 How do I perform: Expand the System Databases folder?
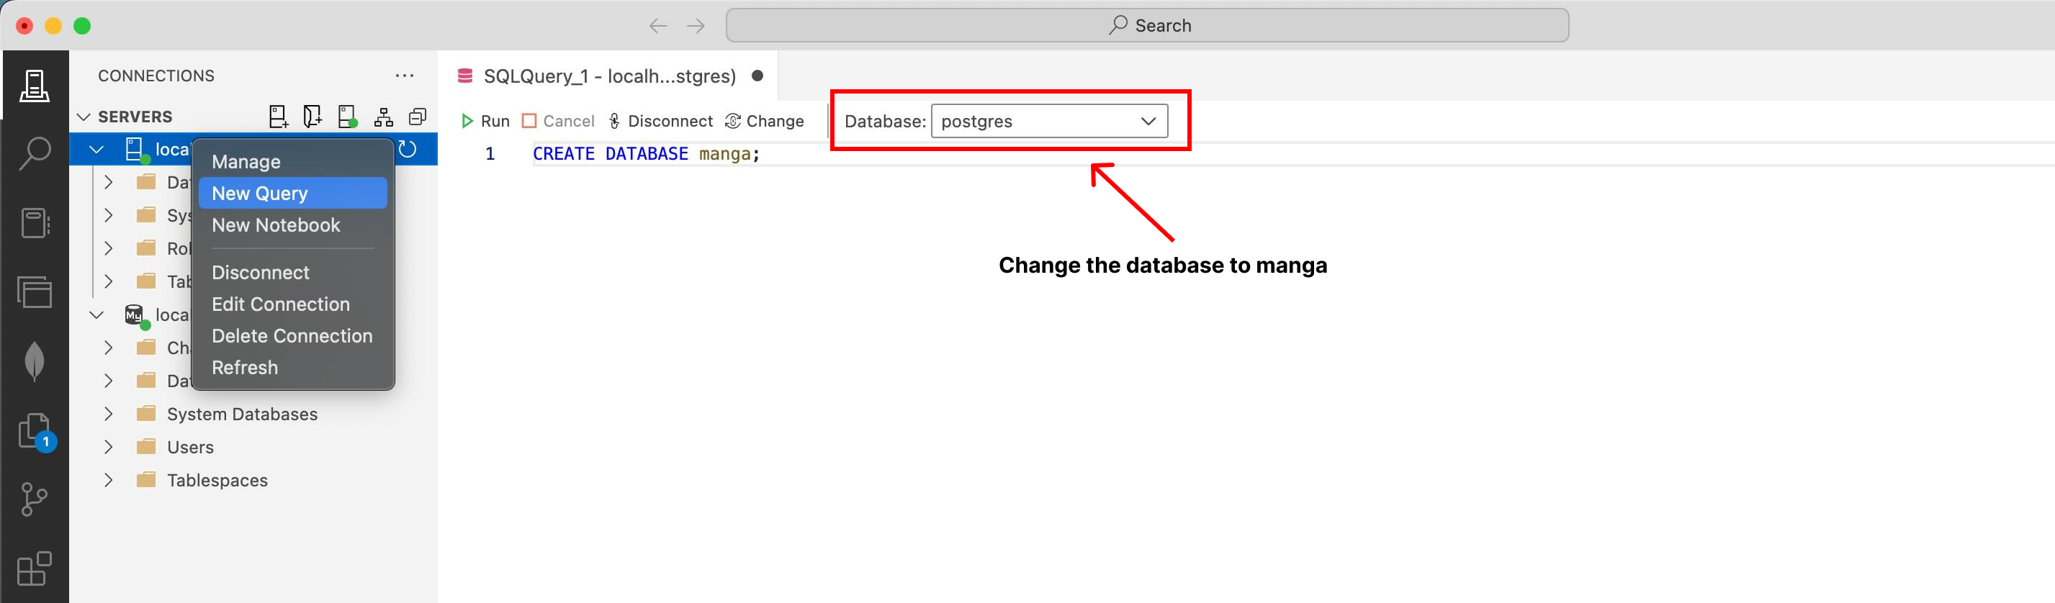pos(109,414)
